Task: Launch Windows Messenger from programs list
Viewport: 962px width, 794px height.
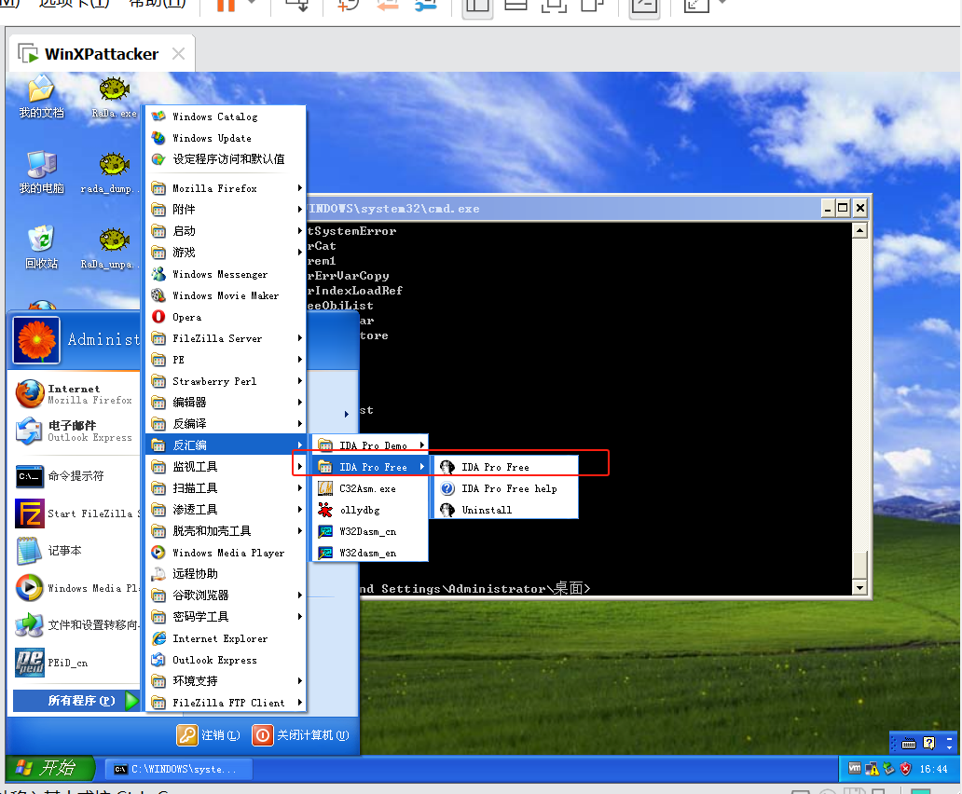Action: tap(226, 274)
